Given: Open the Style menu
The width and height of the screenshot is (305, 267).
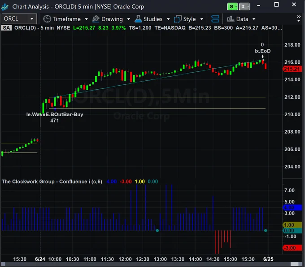Looking at the screenshot, I should tap(189, 19).
